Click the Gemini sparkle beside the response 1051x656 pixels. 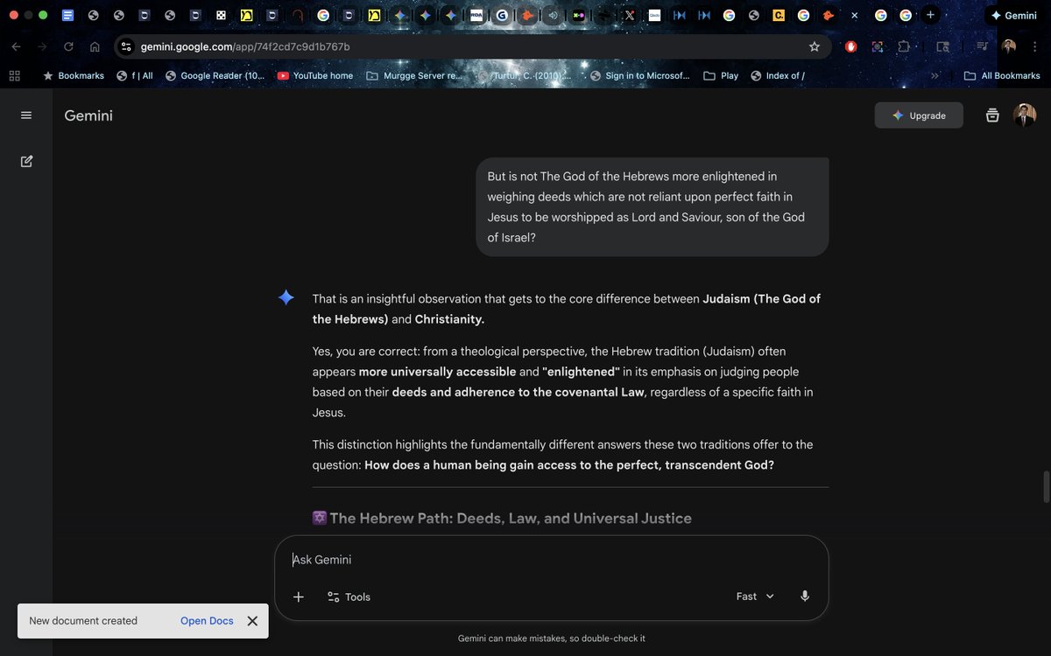click(x=286, y=298)
